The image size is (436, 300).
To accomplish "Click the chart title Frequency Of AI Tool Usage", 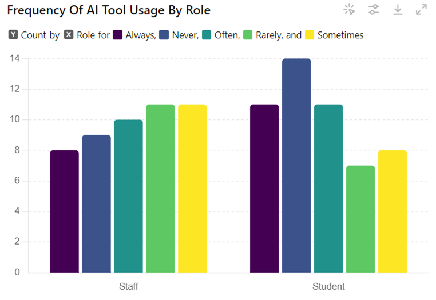I will (109, 10).
